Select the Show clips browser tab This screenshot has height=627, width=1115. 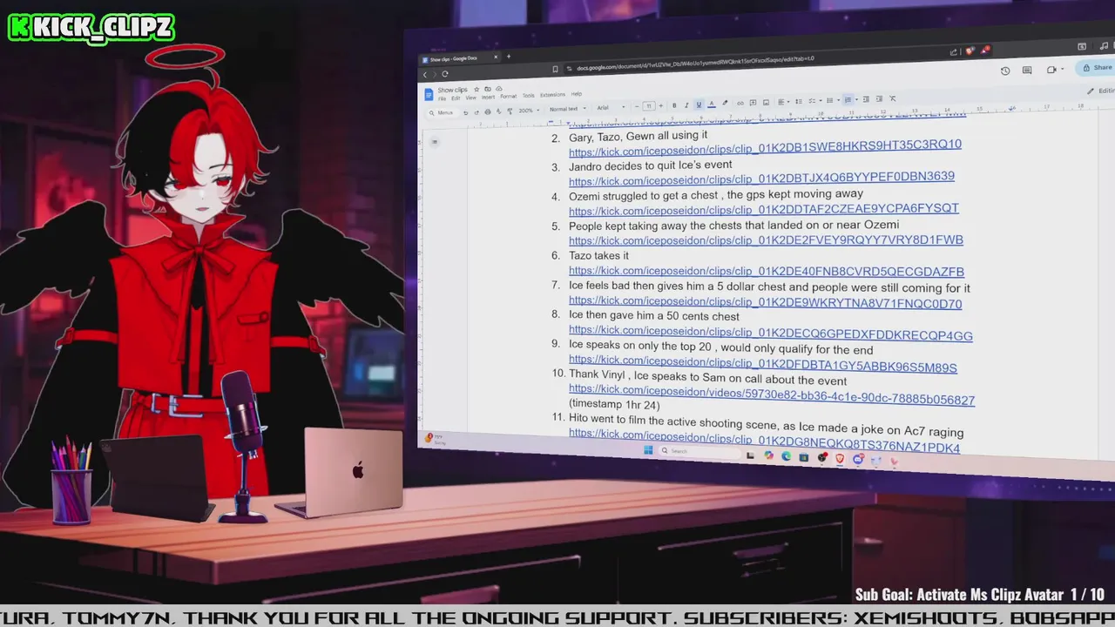pyautogui.click(x=457, y=58)
